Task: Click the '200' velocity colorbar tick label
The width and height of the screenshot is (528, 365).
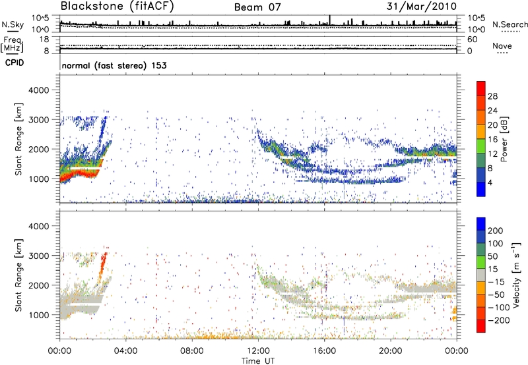Action: click(x=496, y=231)
